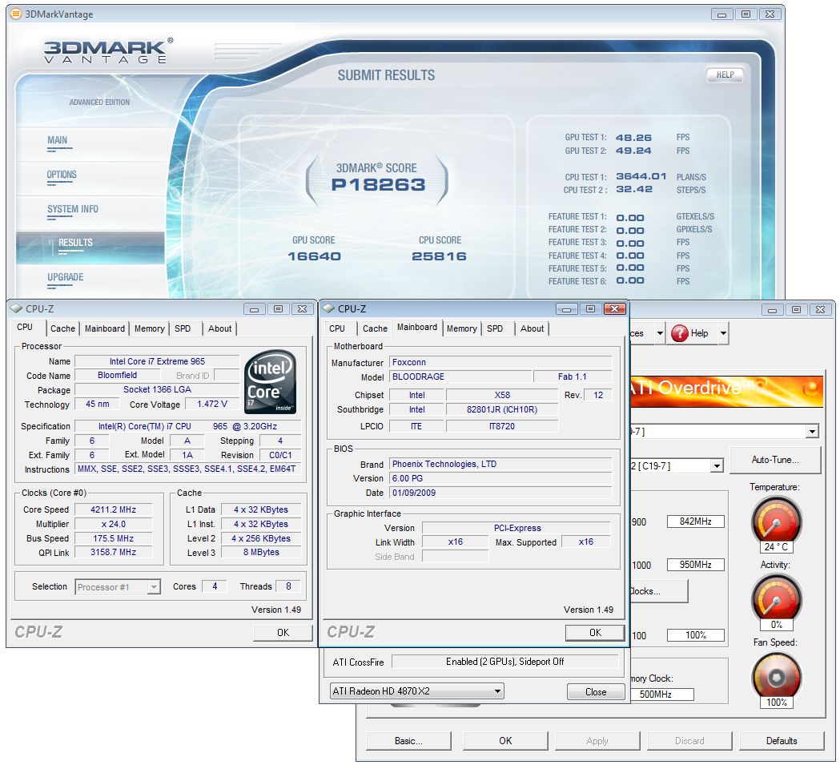Open the dropdown arrow left of Help
Viewport: 840px width, 765px height.
(660, 333)
